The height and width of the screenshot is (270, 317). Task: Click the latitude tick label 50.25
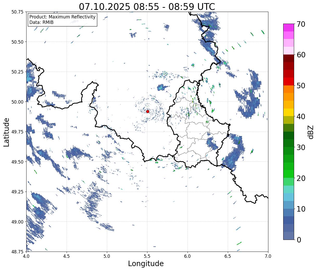[17, 72]
